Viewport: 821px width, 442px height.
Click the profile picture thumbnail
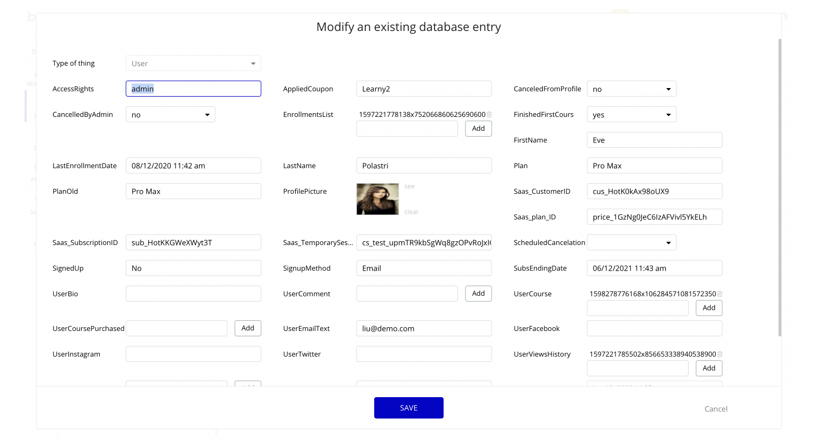coord(377,199)
